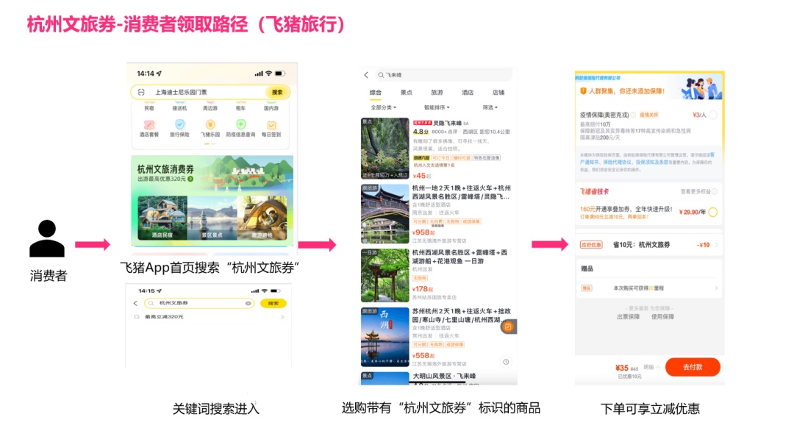Select the 飞猪省钱卡 ¥29.90/年 radio button
Image resolution: width=794 pixels, height=442 pixels.
(x=713, y=212)
